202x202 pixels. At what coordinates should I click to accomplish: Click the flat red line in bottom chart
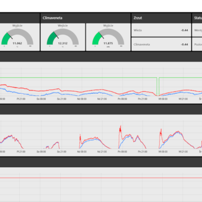[101, 178]
